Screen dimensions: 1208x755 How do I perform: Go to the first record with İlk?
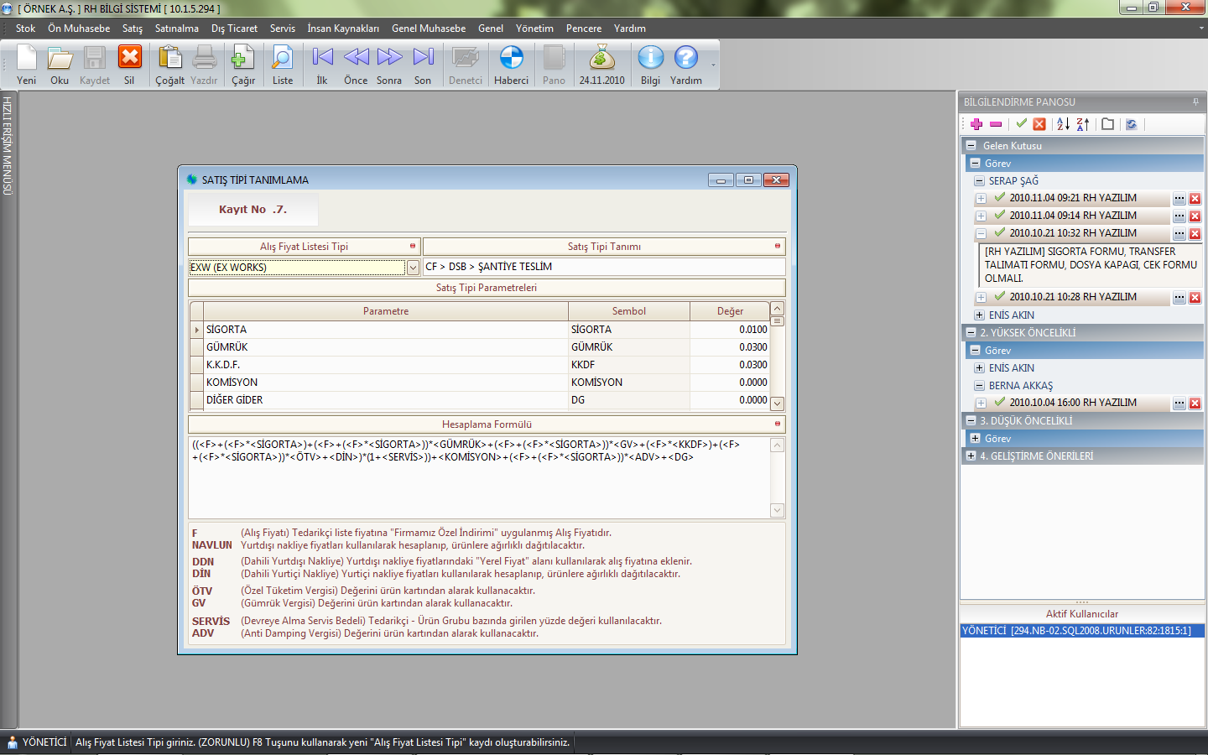click(x=322, y=59)
